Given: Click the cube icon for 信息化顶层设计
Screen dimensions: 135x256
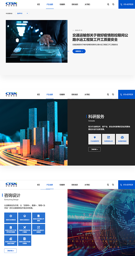Looking at the screenshot, I should 25,216.
